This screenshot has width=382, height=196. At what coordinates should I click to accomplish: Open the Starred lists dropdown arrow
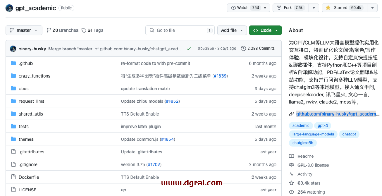(372, 8)
